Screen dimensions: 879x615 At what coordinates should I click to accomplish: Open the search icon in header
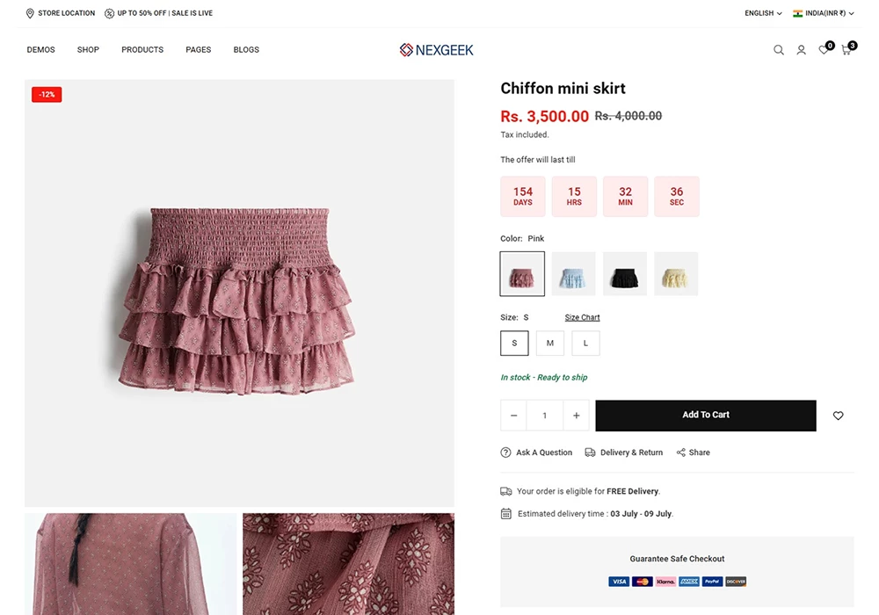(x=778, y=50)
